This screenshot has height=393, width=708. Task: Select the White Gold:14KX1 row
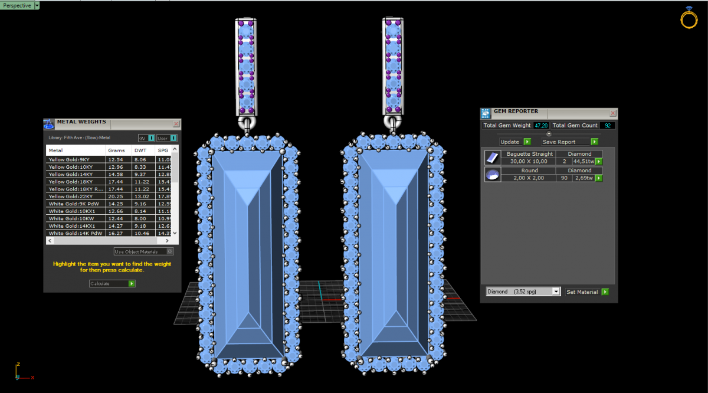[109, 226]
